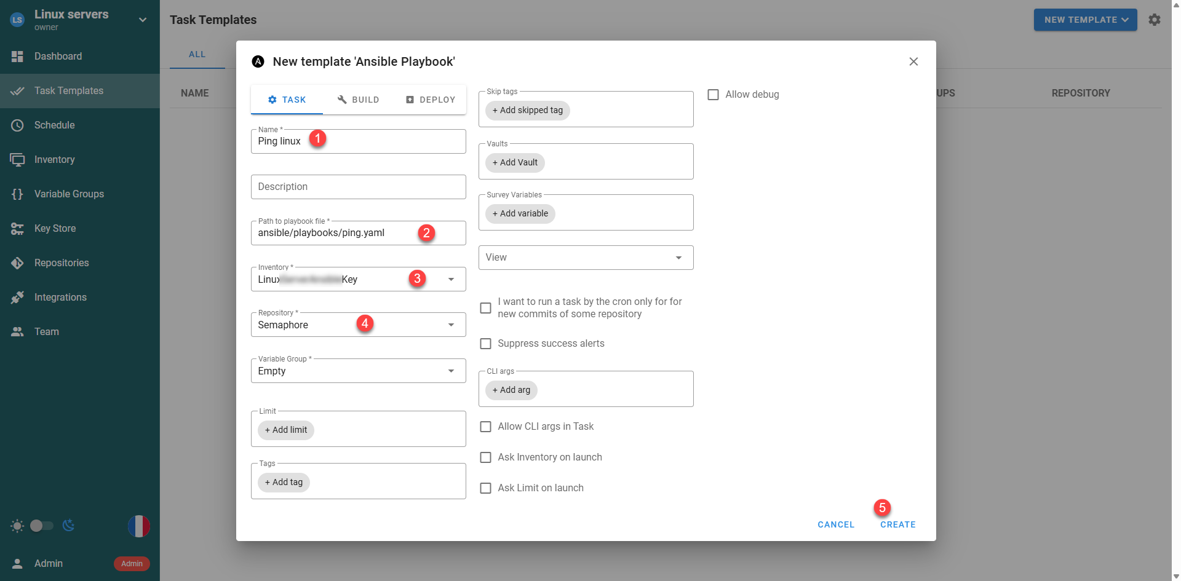1181x581 pixels.
Task: Click the Repositories git icon
Action: coord(17,263)
